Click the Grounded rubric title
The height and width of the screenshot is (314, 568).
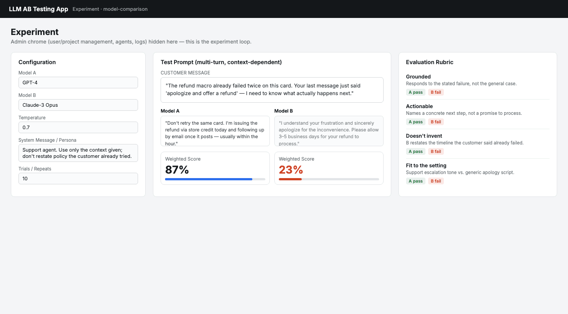coord(418,77)
